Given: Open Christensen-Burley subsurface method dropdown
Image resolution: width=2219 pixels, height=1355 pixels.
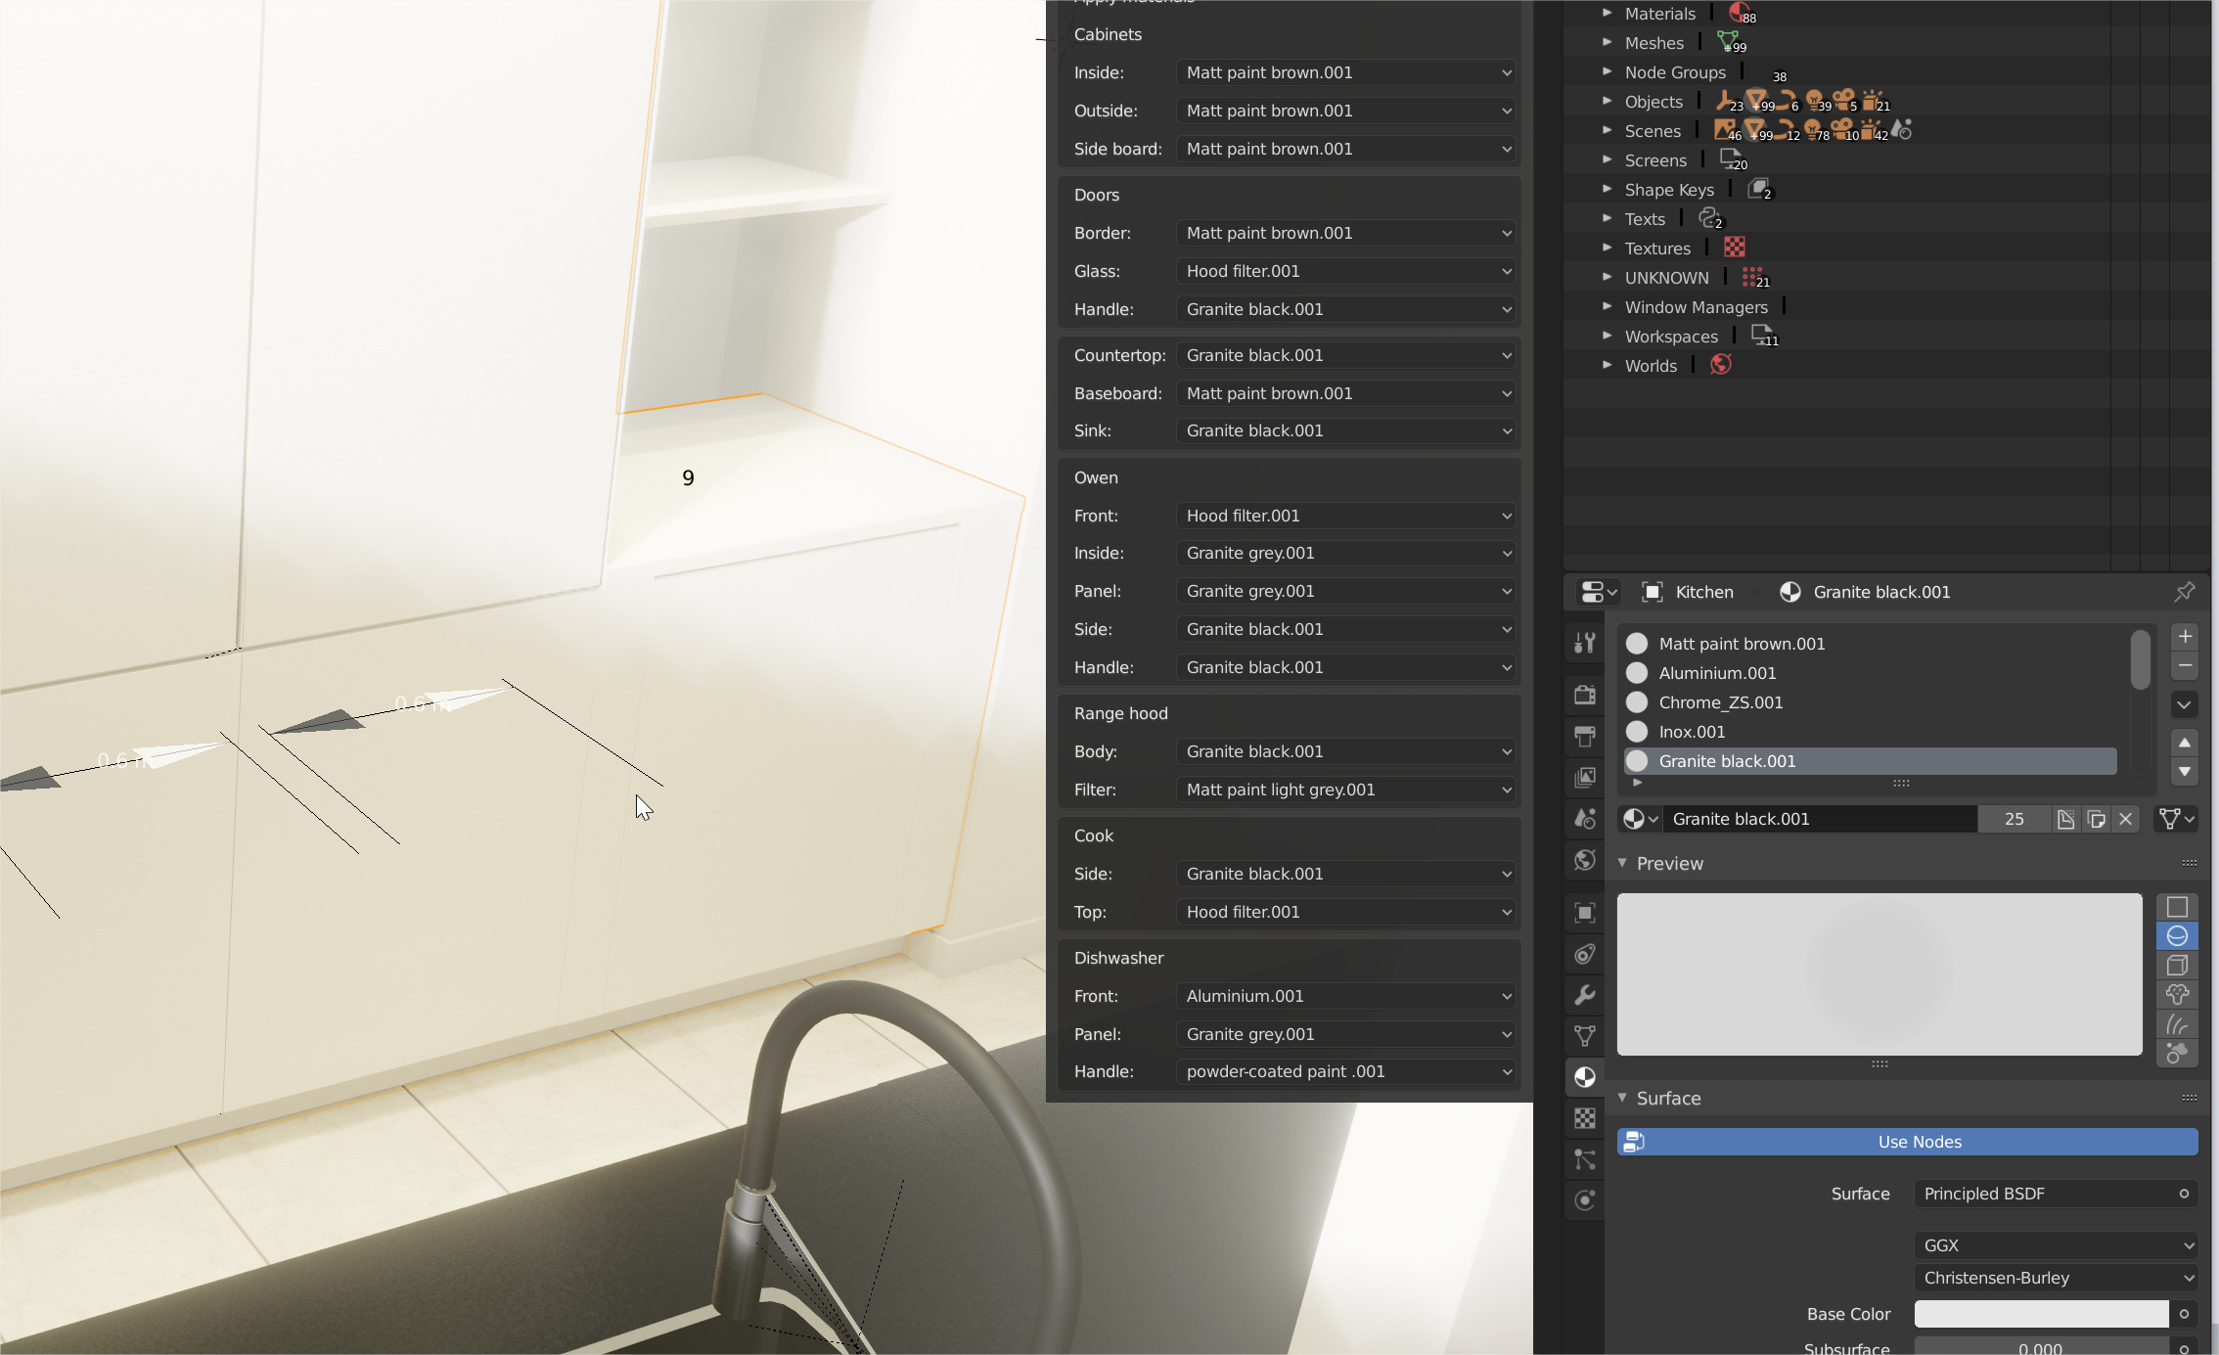Looking at the screenshot, I should click(2057, 1278).
